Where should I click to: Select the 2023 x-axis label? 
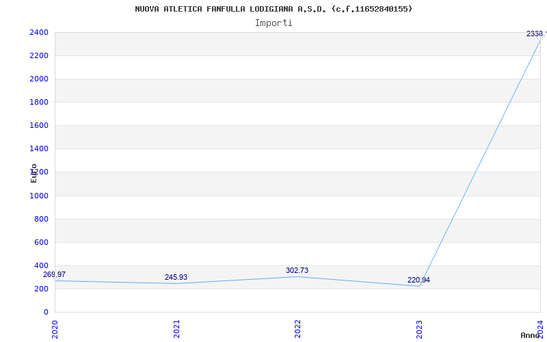point(419,329)
